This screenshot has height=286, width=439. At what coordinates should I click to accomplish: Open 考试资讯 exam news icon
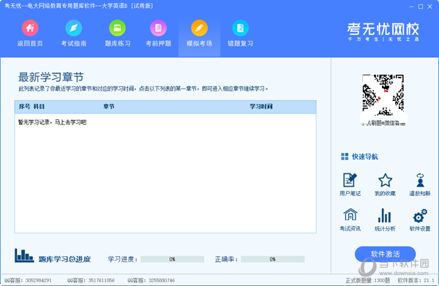(350, 215)
